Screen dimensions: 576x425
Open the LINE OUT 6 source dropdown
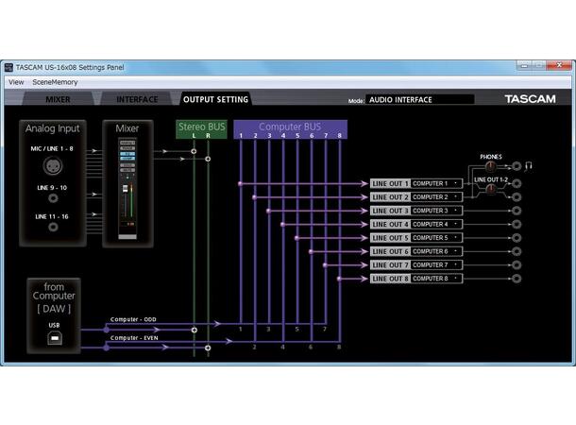[436, 251]
